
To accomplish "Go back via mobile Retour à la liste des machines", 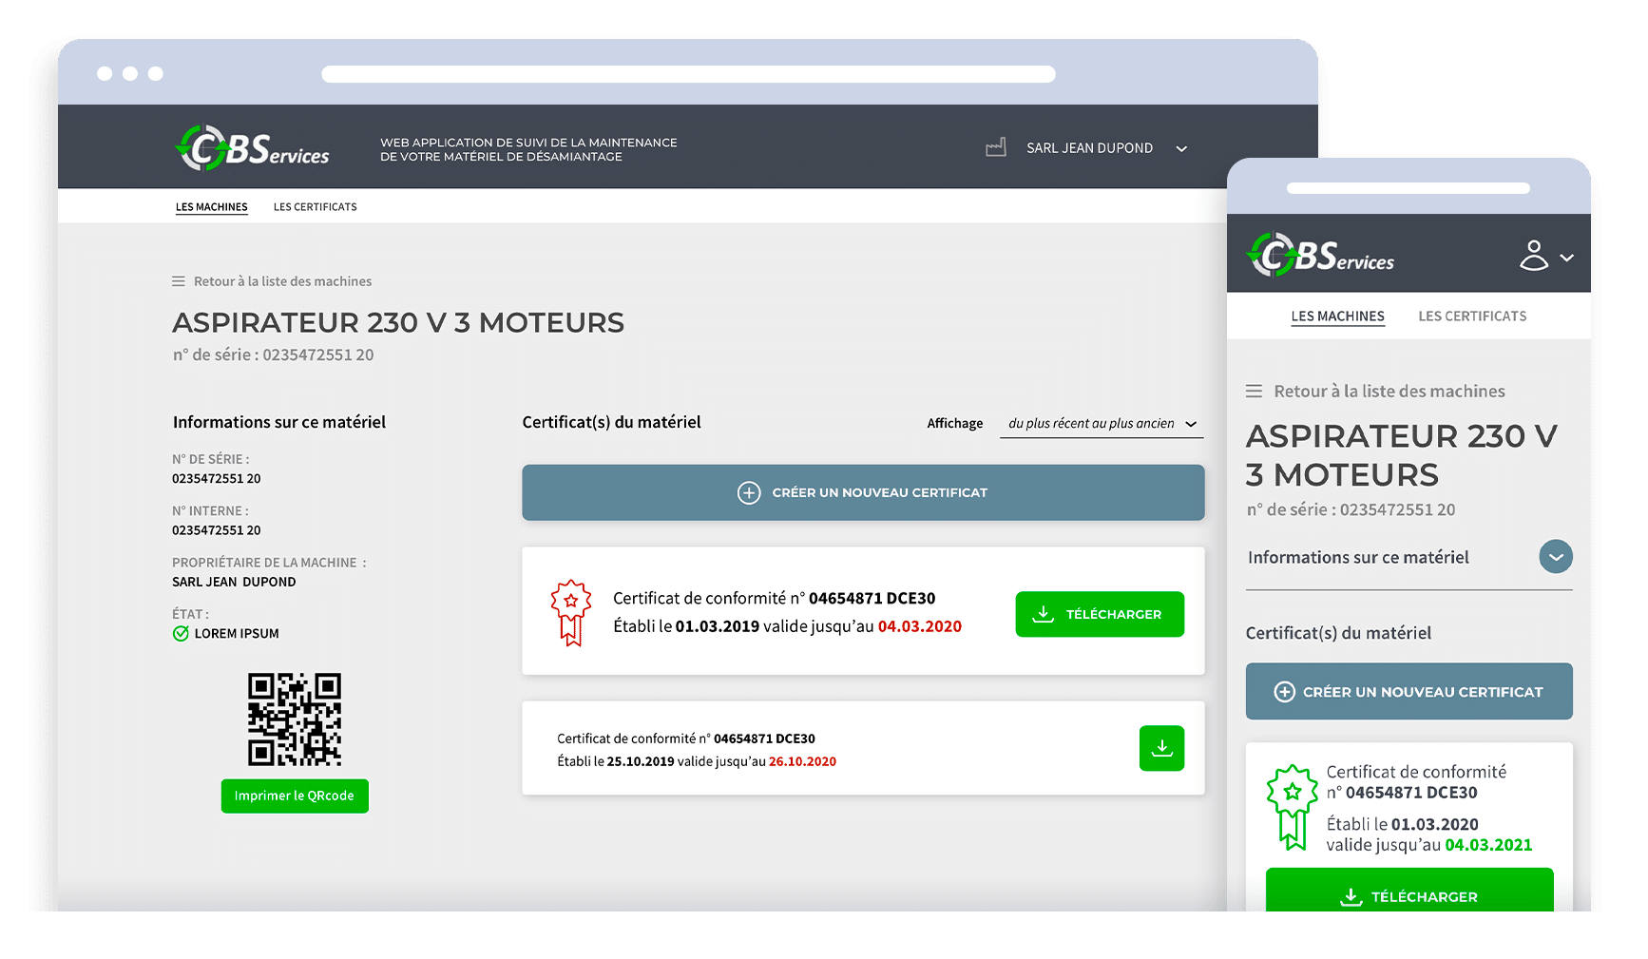I will point(1389,392).
